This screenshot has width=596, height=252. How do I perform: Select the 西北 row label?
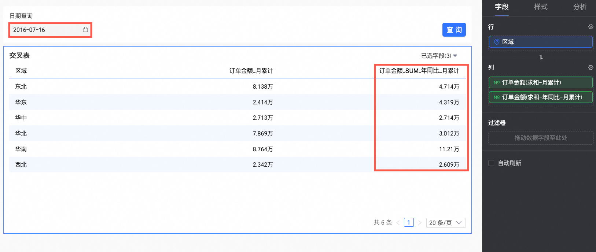21,164
